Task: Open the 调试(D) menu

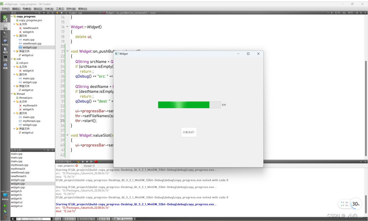Action: pyautogui.click(x=38, y=9)
